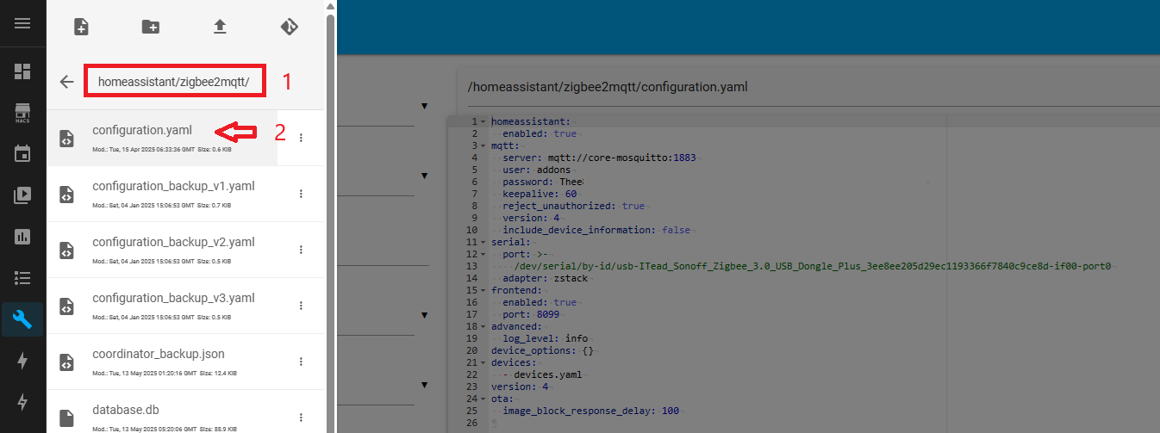Collapse the mqtt block at line 3
Viewport: 1160px width, 433px height.
(483, 146)
